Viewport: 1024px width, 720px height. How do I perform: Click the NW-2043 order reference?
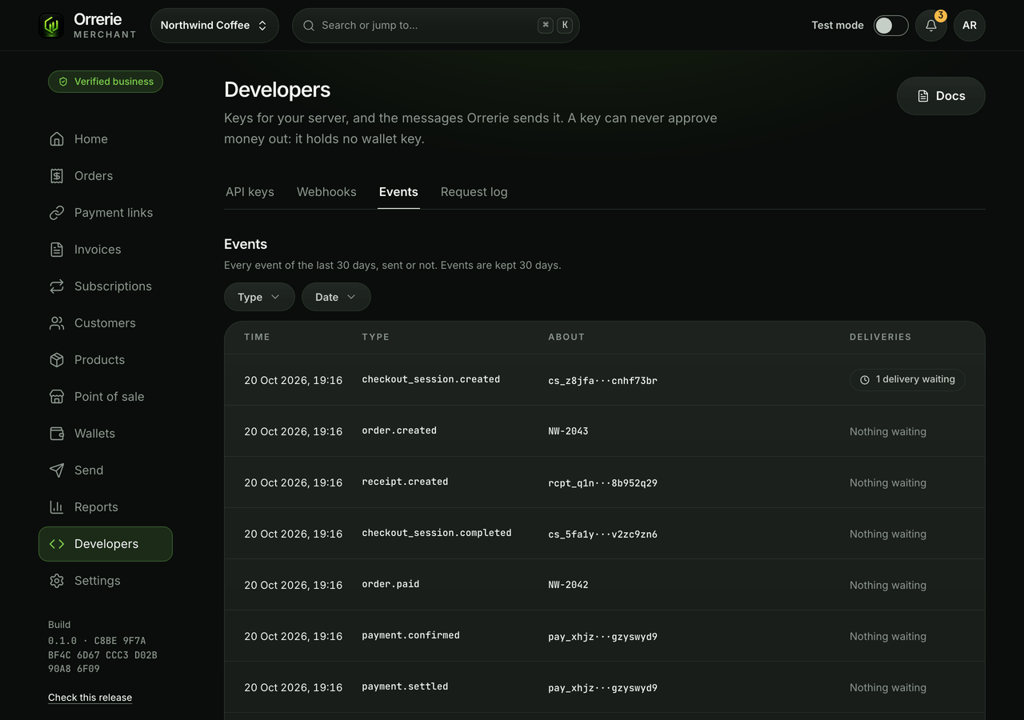click(x=568, y=431)
